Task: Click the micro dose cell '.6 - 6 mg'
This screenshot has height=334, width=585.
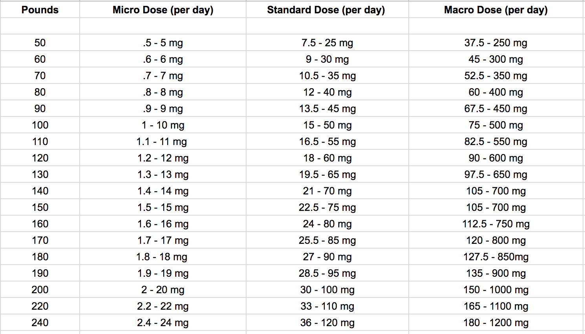Action: pyautogui.click(x=163, y=59)
